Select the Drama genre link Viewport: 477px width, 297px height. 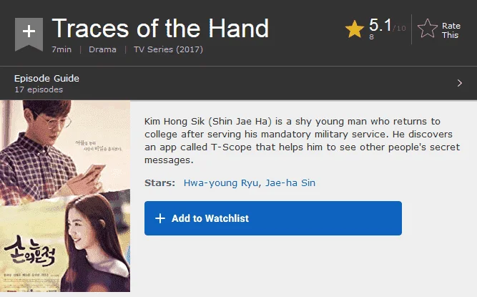tap(102, 49)
